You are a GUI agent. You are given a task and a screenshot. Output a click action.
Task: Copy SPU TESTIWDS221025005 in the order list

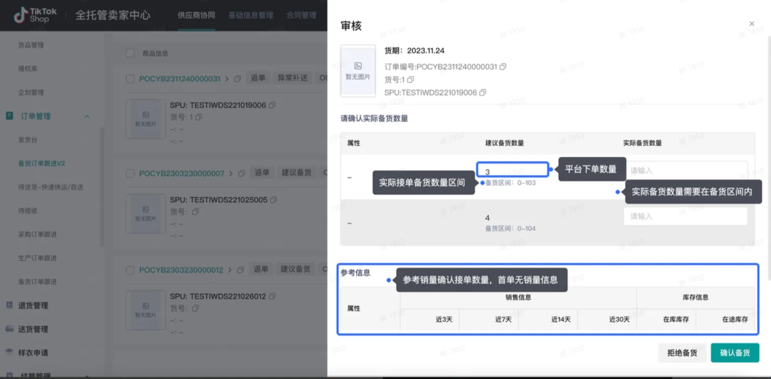[x=273, y=200]
